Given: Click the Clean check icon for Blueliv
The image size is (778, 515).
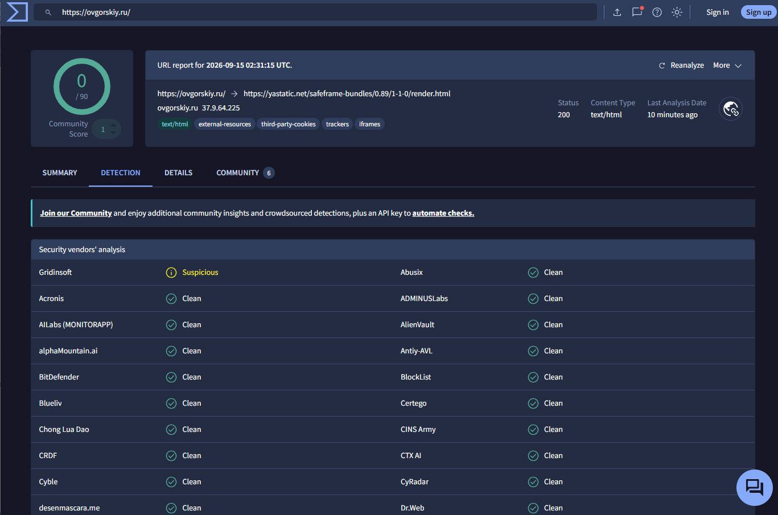Looking at the screenshot, I should point(171,403).
